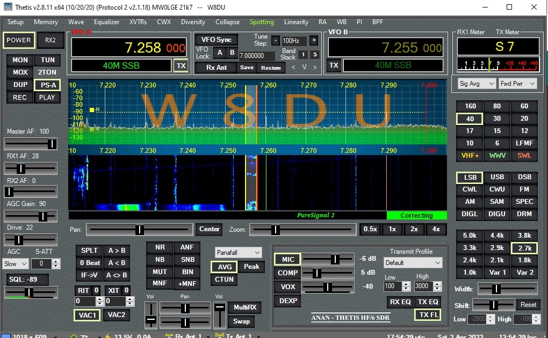Toggle MON monitor button
The height and width of the screenshot is (338, 548).
(20, 60)
